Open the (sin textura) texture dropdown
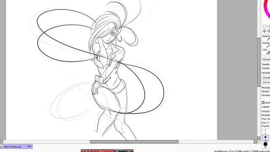 click(x=266, y=82)
